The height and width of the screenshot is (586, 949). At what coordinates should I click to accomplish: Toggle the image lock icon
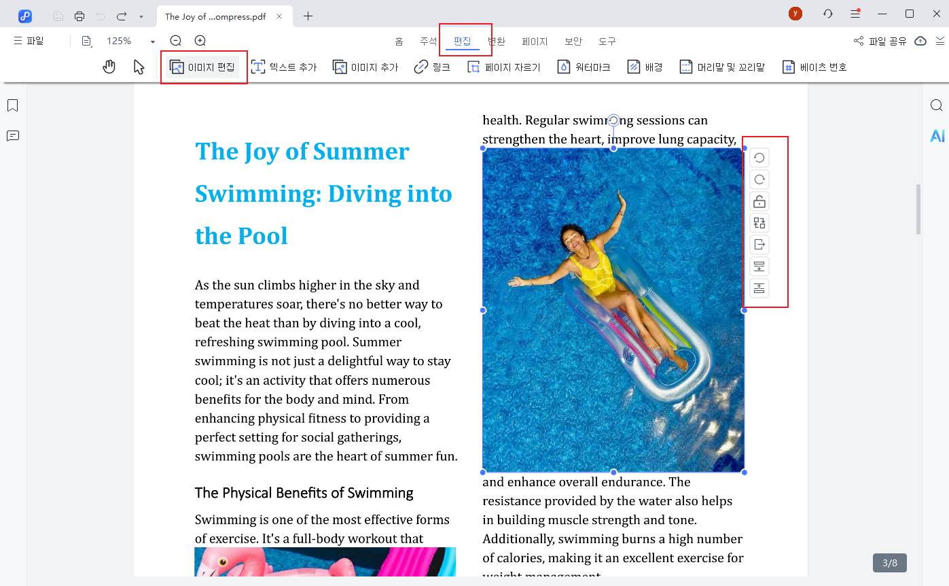point(759,201)
